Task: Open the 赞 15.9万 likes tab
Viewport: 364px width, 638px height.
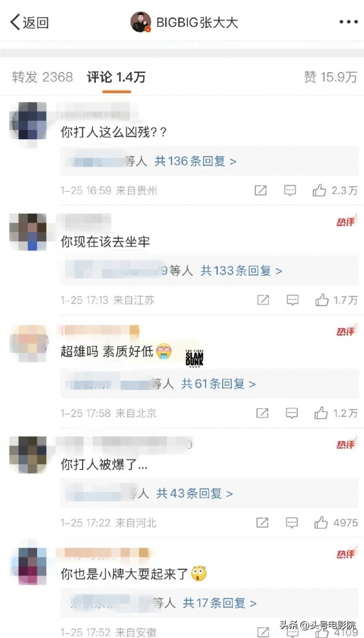Action: 331,77
